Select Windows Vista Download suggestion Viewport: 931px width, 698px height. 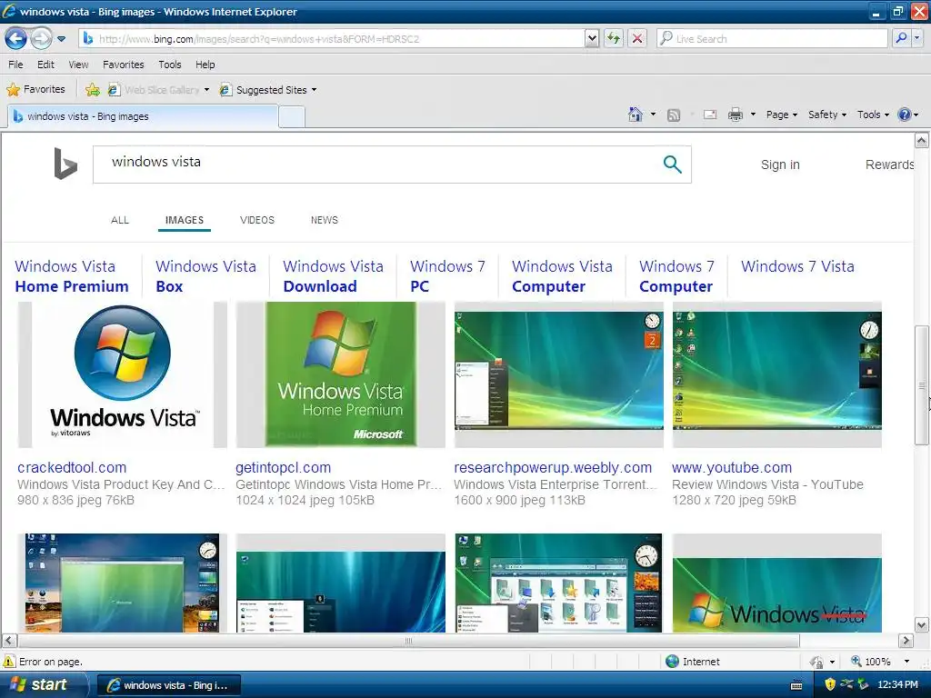pyautogui.click(x=333, y=276)
